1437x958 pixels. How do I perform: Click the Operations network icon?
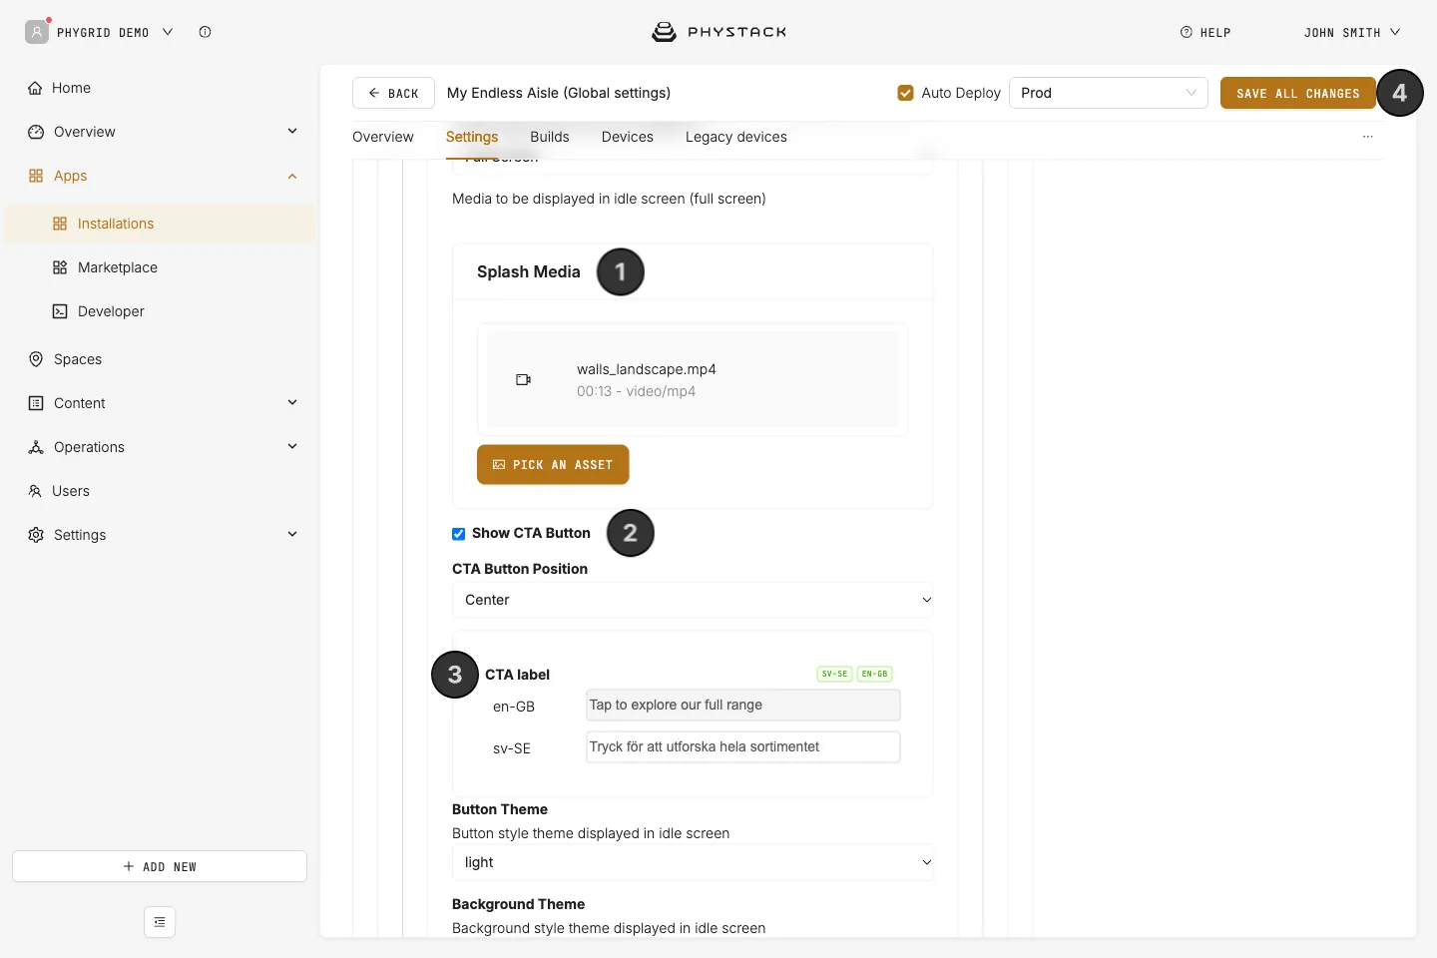(36, 447)
